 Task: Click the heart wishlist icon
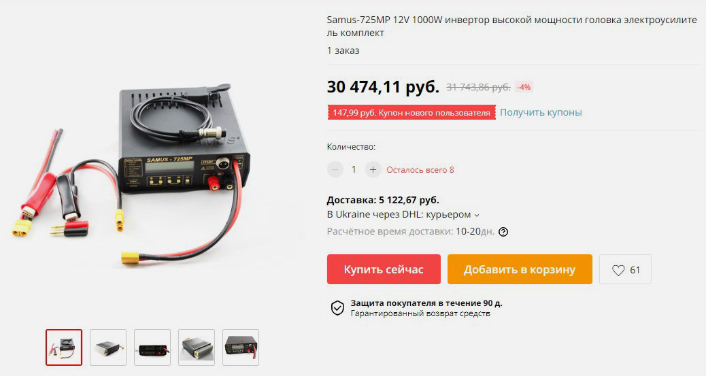pyautogui.click(x=618, y=270)
